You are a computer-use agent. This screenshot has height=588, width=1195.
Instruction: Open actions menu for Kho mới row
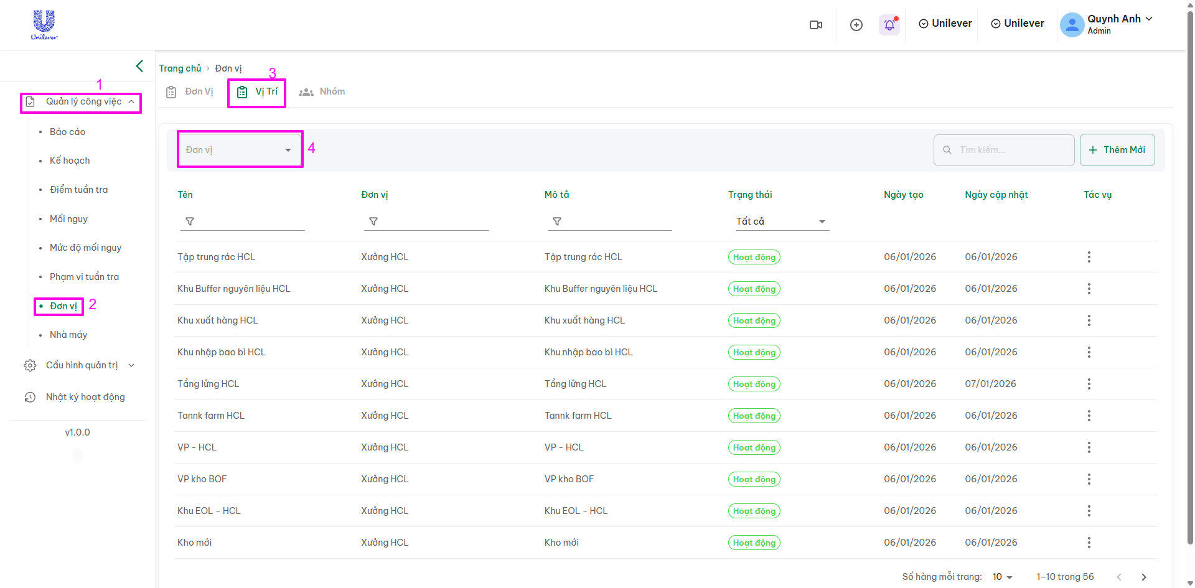tap(1089, 543)
